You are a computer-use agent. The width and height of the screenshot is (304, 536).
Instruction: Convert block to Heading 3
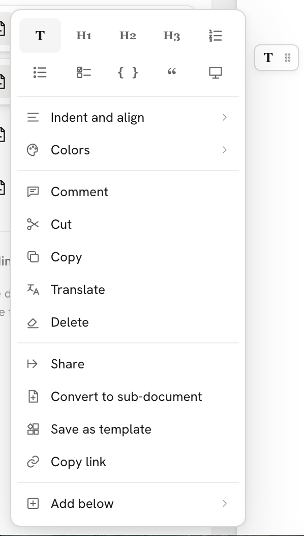pyautogui.click(x=172, y=36)
